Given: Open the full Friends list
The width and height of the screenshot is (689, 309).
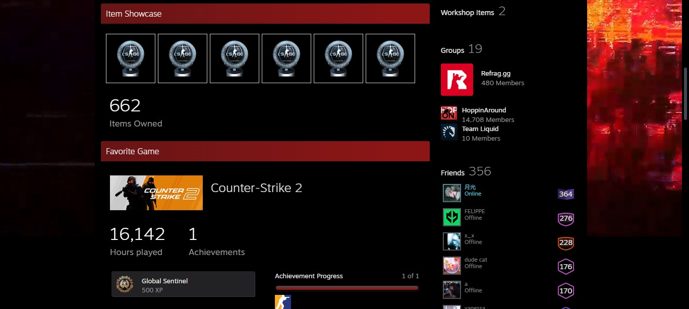Looking at the screenshot, I should point(452,172).
